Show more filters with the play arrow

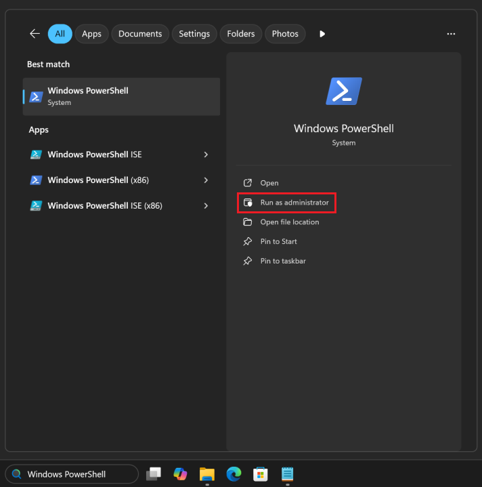tap(322, 34)
